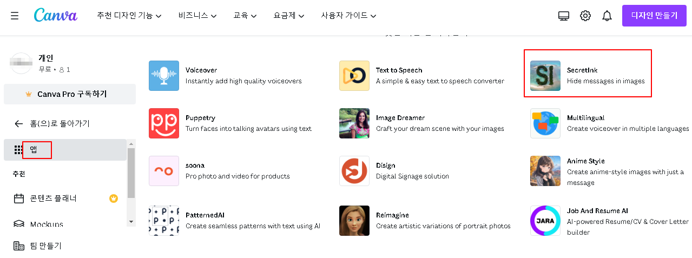Screen dimensions: 692x258
Task: Open the PatternedAI title text
Action: 205,215
